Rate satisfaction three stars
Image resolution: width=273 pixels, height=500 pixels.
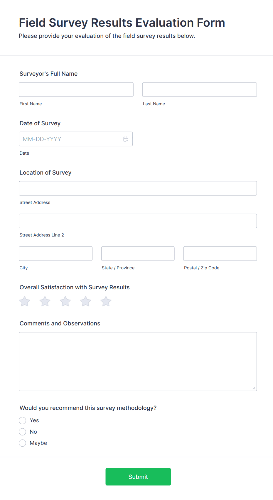pyautogui.click(x=65, y=301)
